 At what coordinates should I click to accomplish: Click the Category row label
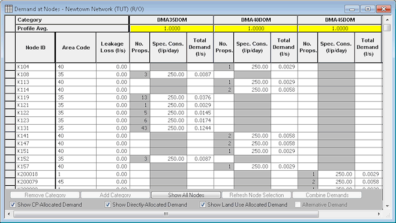point(72,20)
